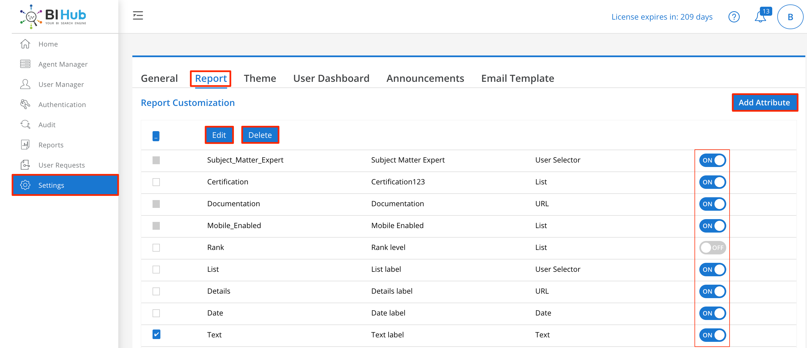
Task: Collapse sidebar with hamburger menu icon
Action: (x=138, y=16)
